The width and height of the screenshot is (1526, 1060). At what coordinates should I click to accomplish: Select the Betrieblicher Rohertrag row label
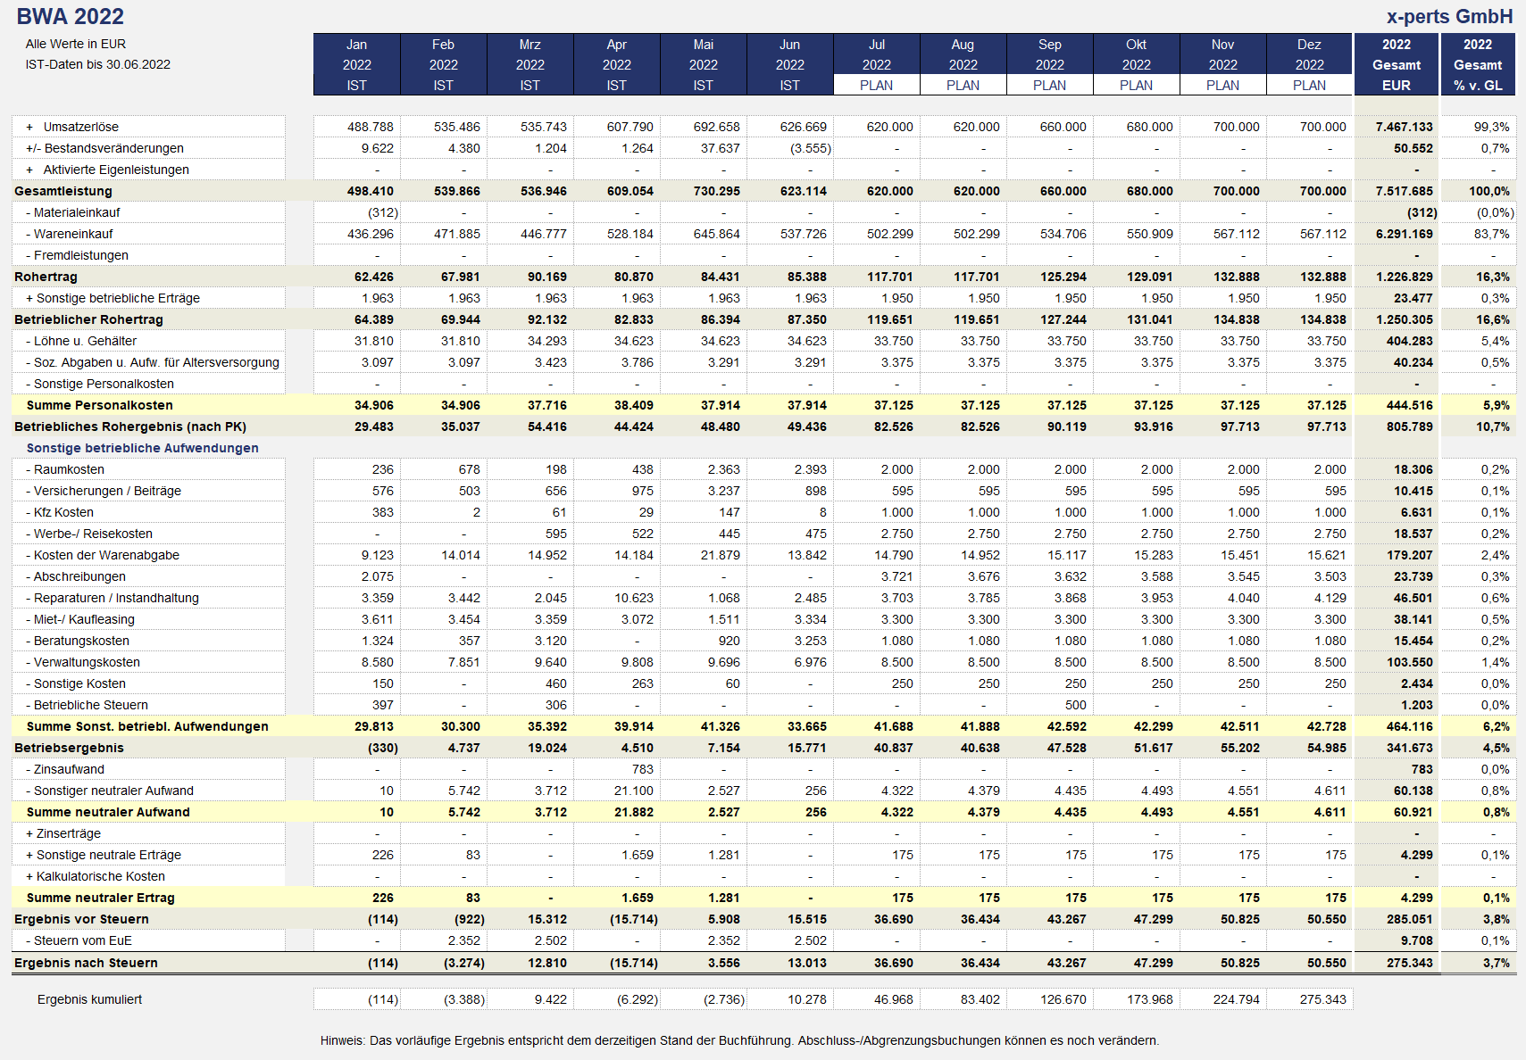88,319
